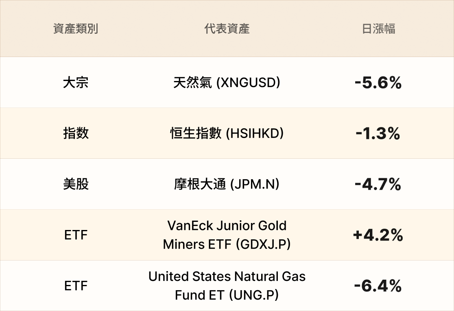Click the 日漲幅 column header
454x311 pixels.
(378, 29)
